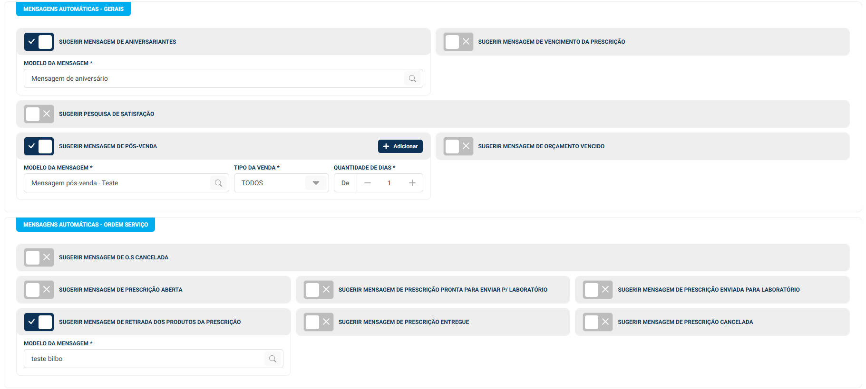
Task: Toggle 'Sugerir mensagem de O.S cancelada'
Action: point(39,257)
